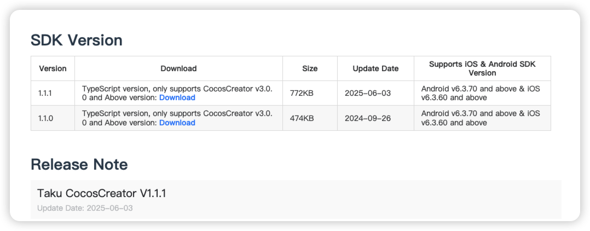Select the 1.1.0 version cell
Screen dimensions: 590x231
pos(53,118)
